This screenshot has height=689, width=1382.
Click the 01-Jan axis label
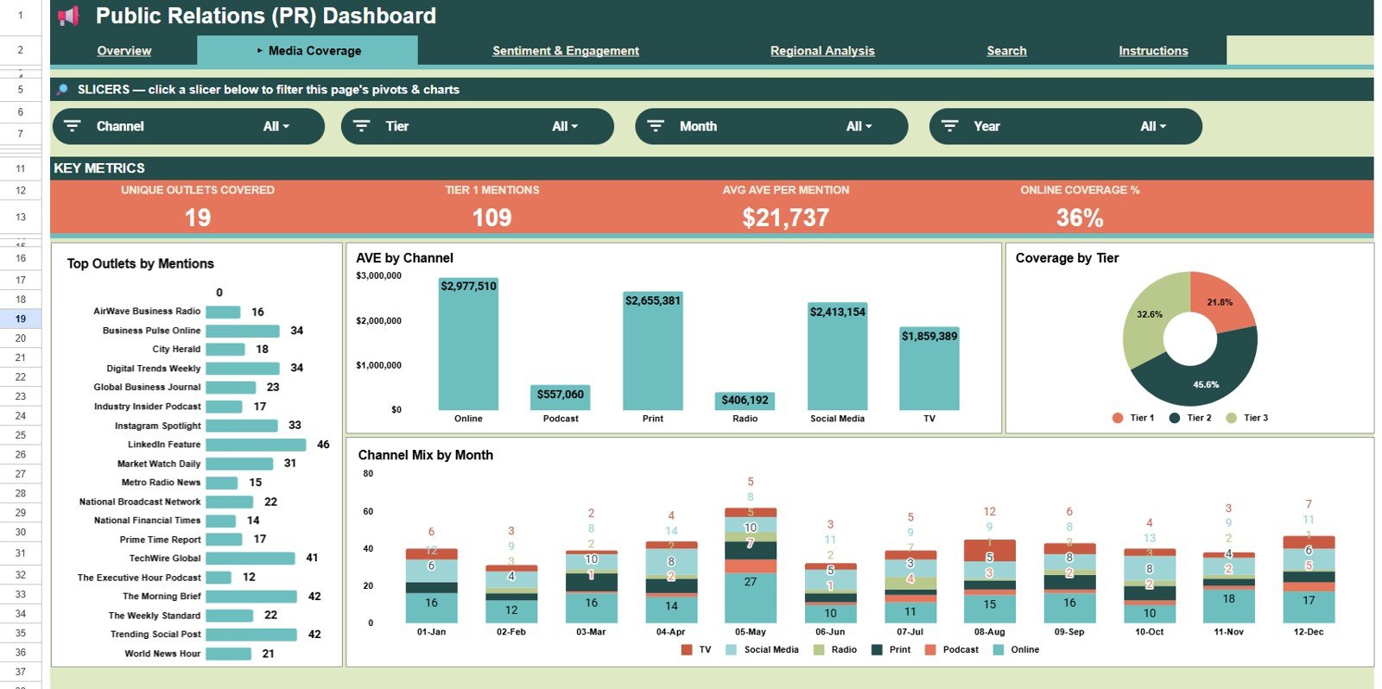coord(431,632)
